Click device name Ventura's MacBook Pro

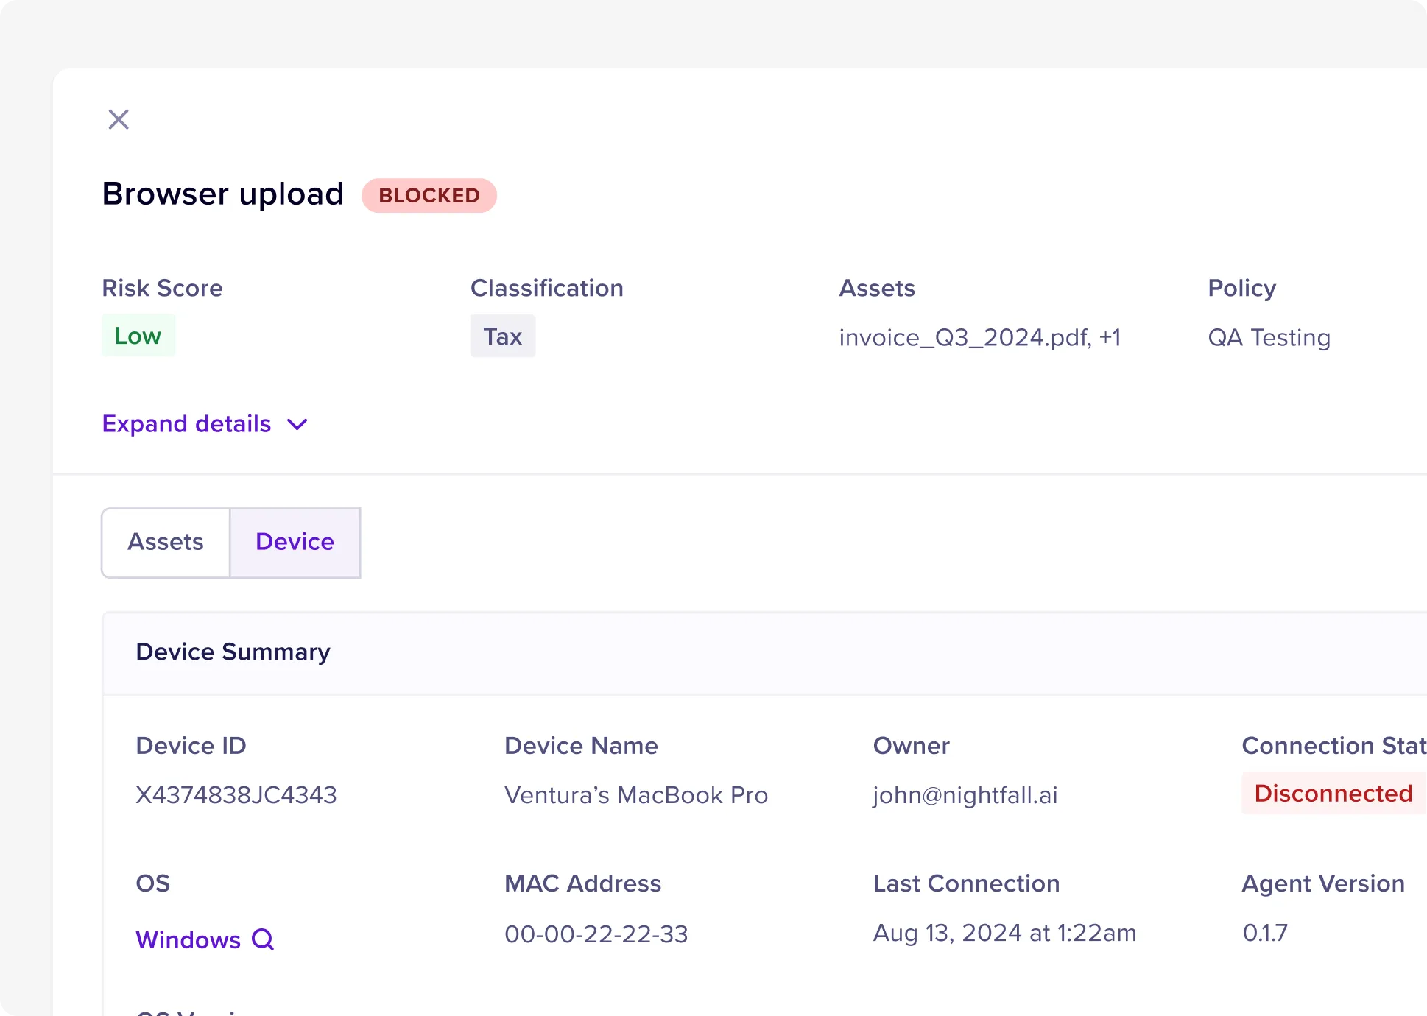click(636, 795)
